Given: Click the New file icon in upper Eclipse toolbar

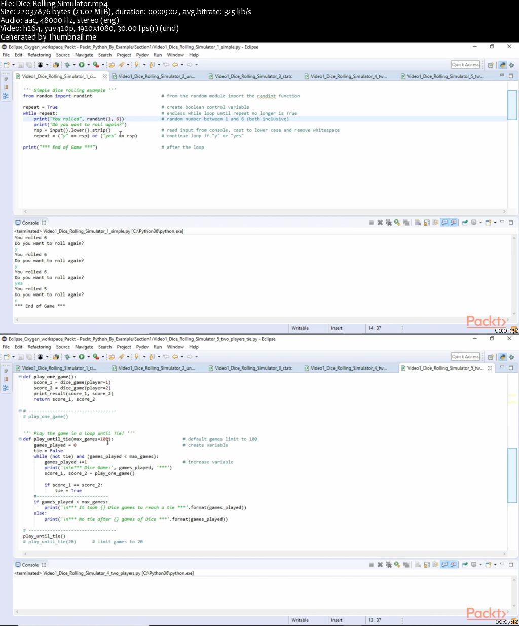Looking at the screenshot, I should [x=7, y=65].
